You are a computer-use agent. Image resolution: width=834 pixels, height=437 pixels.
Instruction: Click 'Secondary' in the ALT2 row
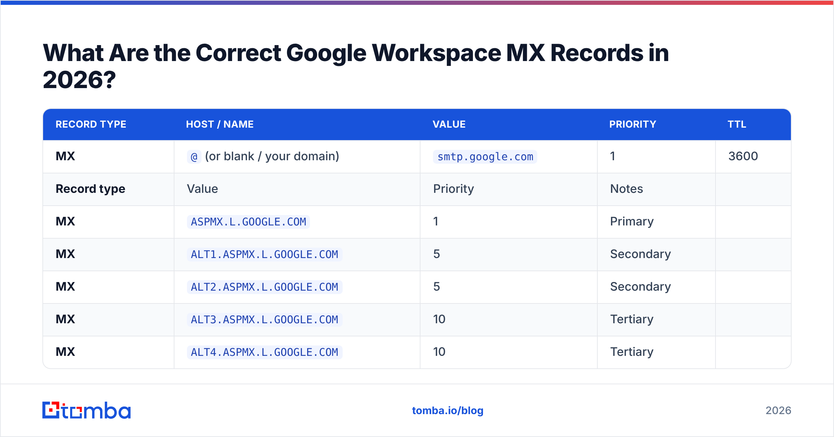[x=640, y=287]
